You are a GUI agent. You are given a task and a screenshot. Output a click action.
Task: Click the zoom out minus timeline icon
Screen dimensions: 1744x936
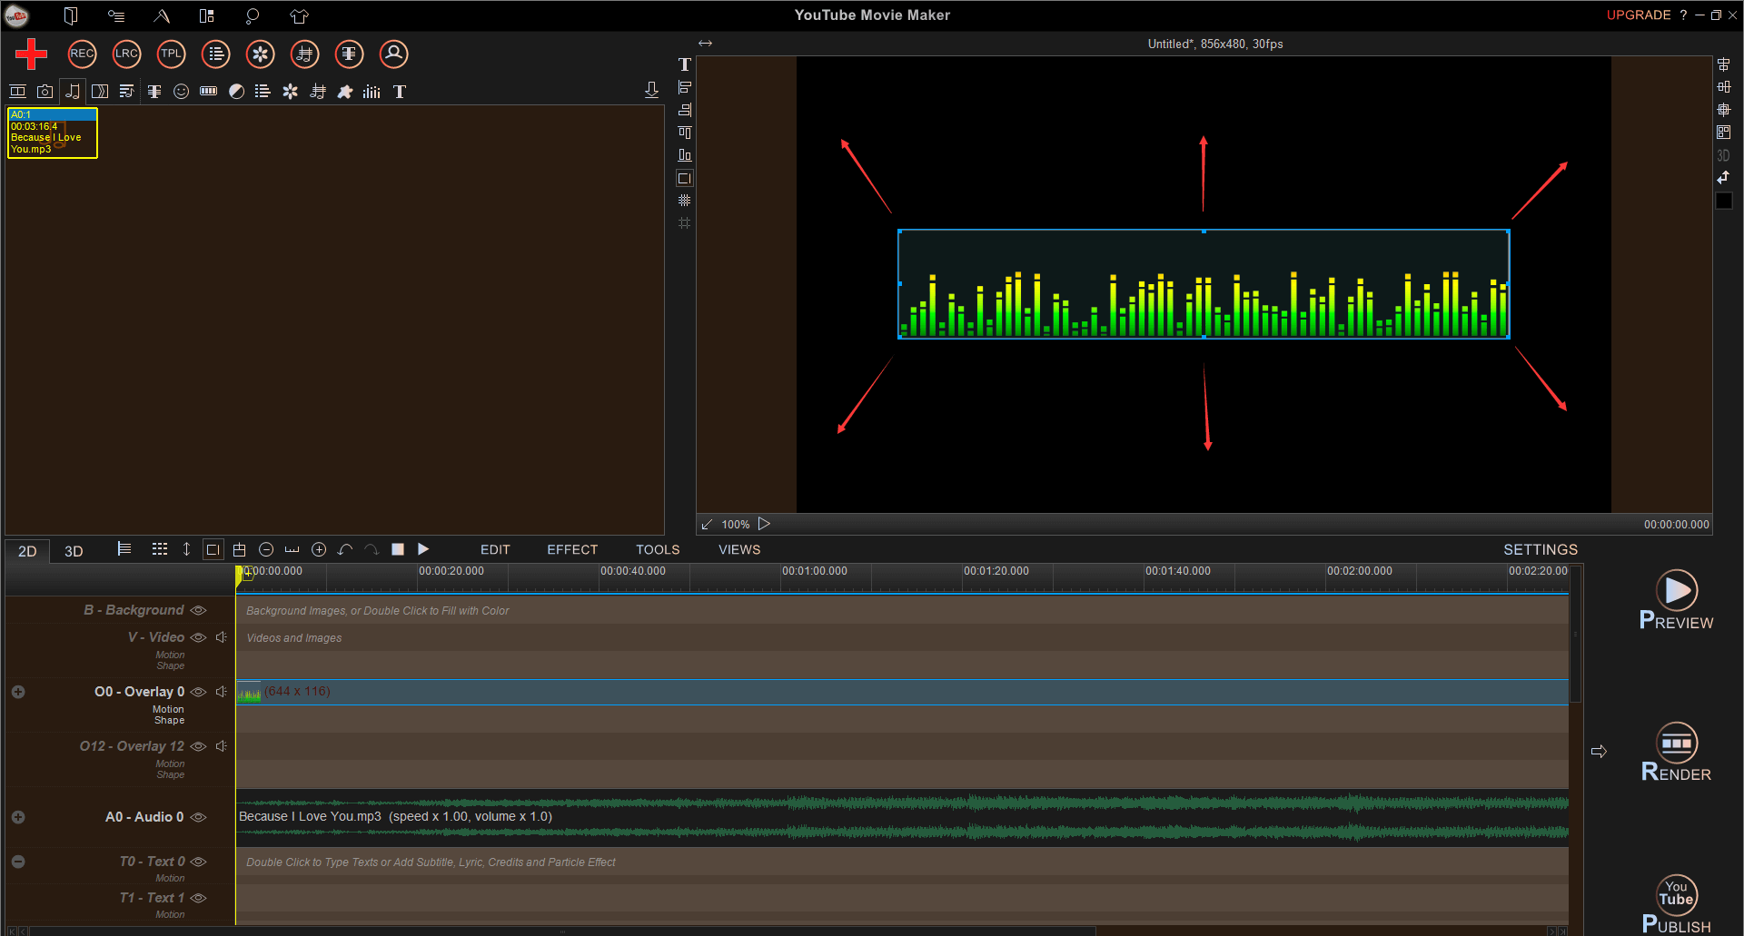(x=266, y=549)
